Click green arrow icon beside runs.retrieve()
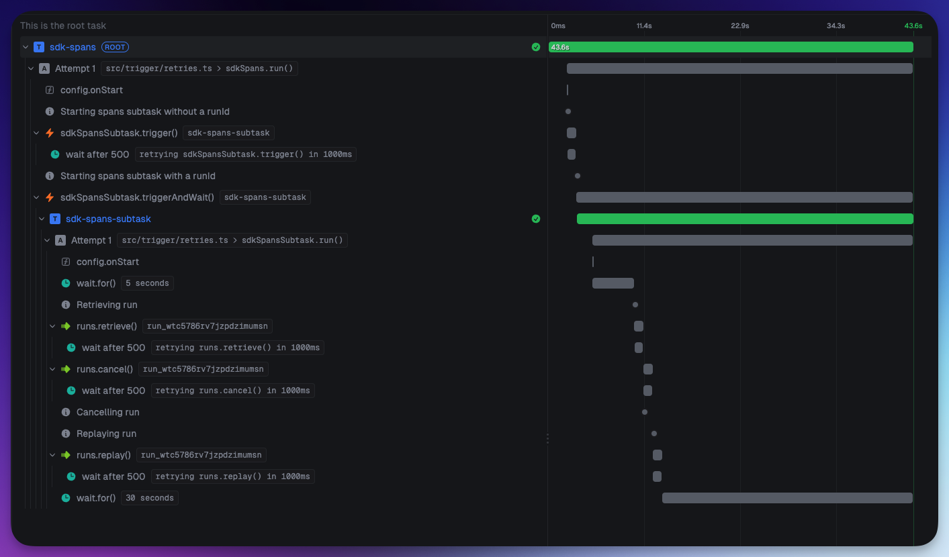The height and width of the screenshot is (557, 949). tap(66, 326)
